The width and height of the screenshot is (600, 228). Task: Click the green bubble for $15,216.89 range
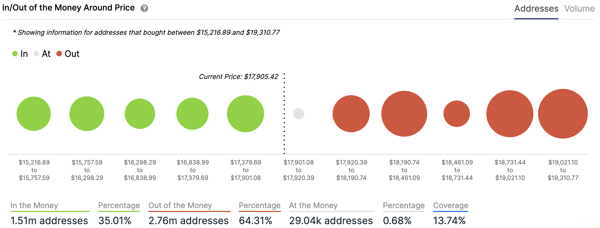pyautogui.click(x=34, y=114)
